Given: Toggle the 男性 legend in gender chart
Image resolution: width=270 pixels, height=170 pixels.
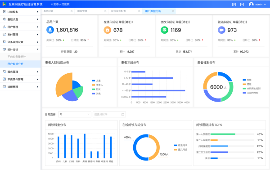Looking at the screenshot, I should point(247,84).
